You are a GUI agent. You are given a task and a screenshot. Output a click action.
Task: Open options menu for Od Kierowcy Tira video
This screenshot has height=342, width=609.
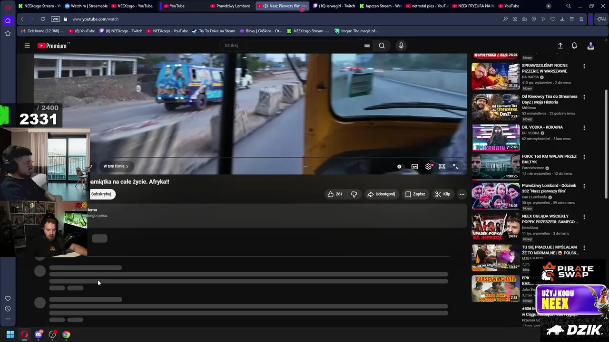584,97
